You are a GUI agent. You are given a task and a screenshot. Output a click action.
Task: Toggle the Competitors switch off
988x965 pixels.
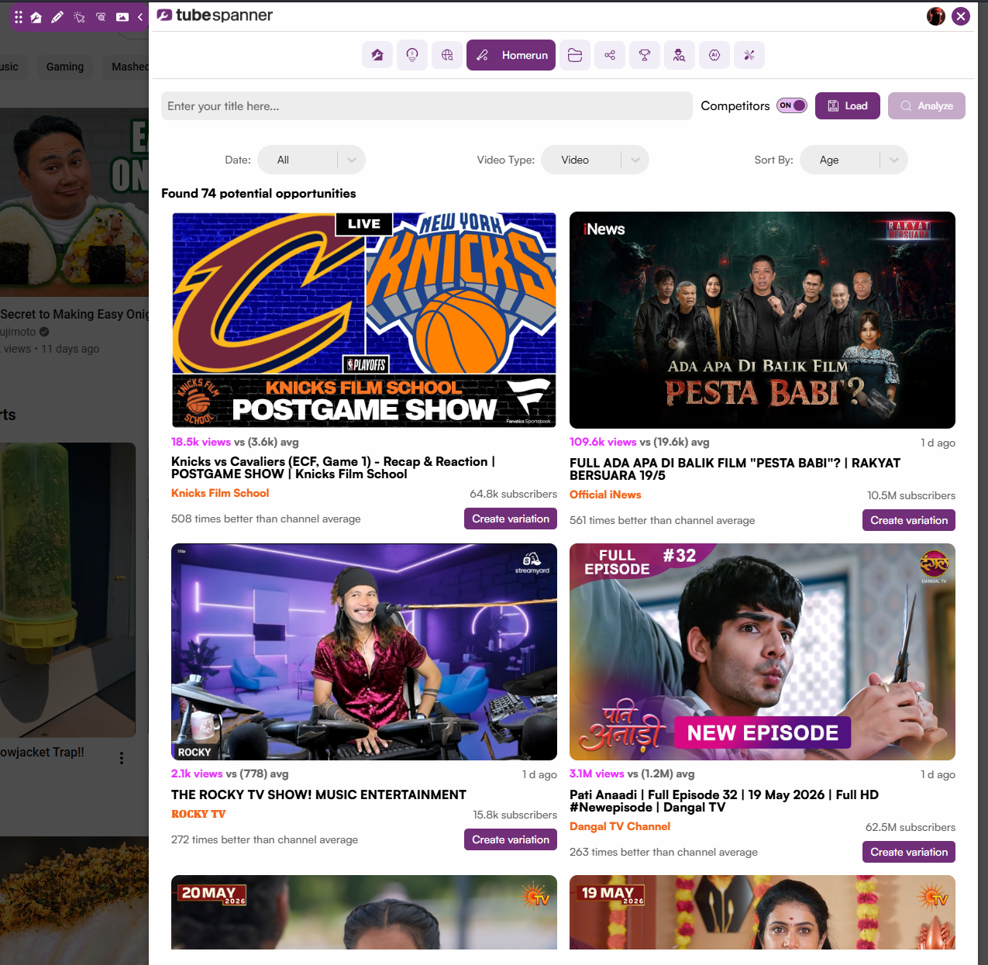click(792, 105)
